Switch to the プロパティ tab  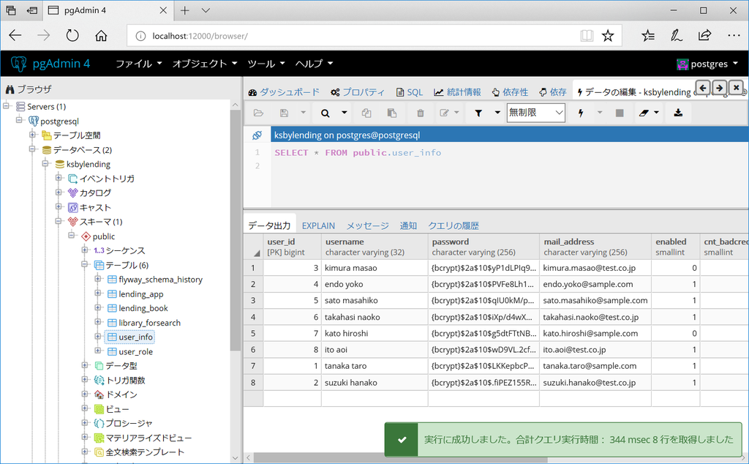tap(357, 92)
